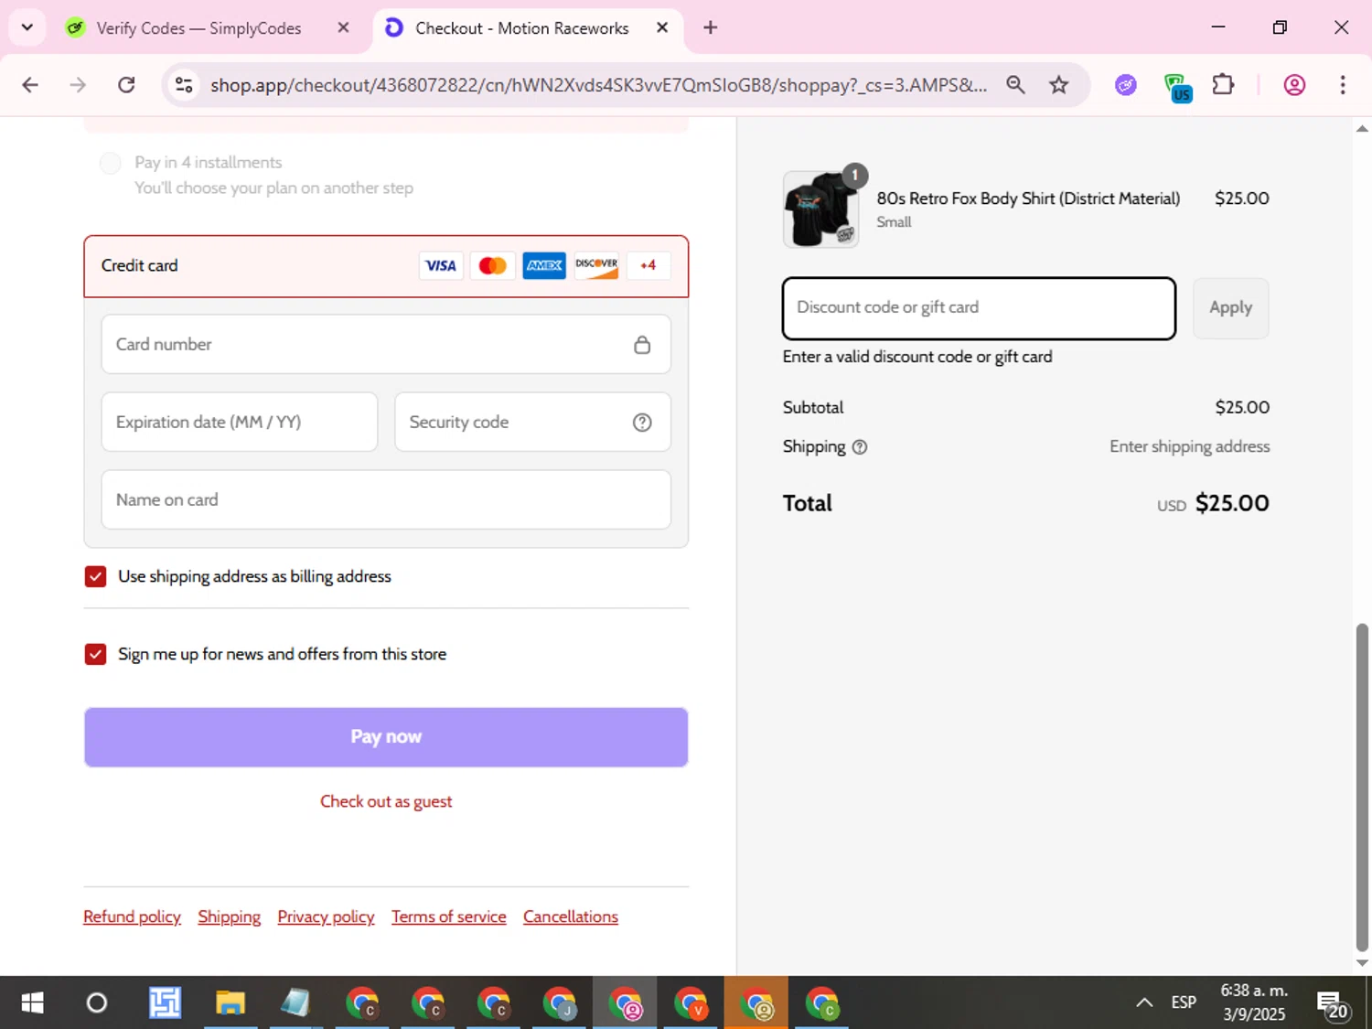Click the zoom magnifier icon in address bar
This screenshot has width=1372, height=1029.
tap(1015, 85)
